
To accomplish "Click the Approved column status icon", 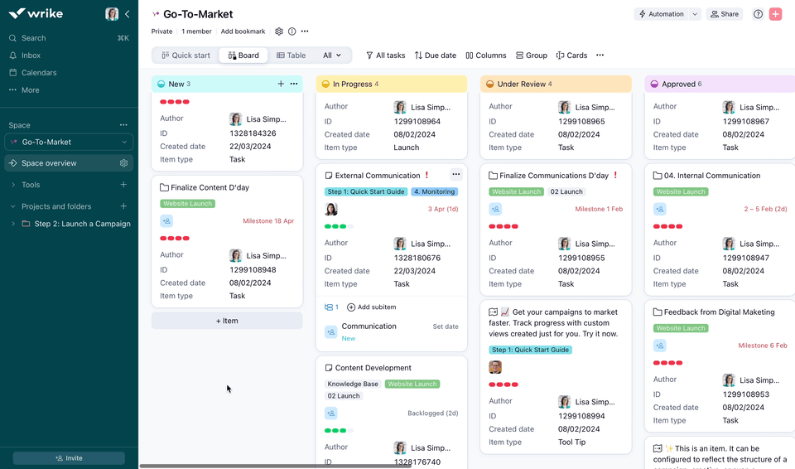I will coord(654,85).
